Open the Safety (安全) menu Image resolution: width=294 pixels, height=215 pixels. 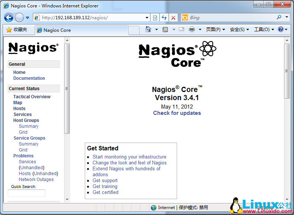pyautogui.click(x=239, y=30)
